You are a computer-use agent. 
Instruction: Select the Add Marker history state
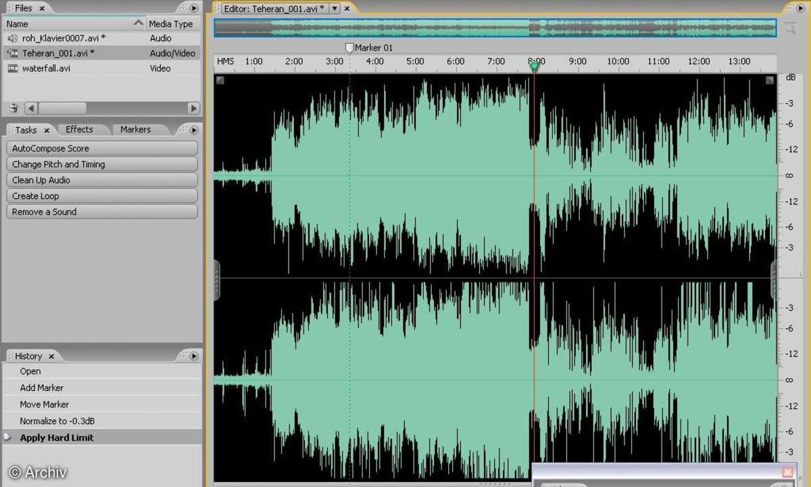tap(101, 388)
